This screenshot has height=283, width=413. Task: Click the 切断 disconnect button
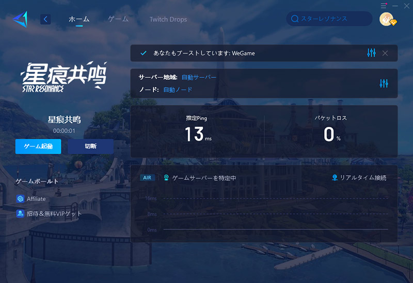(x=91, y=146)
